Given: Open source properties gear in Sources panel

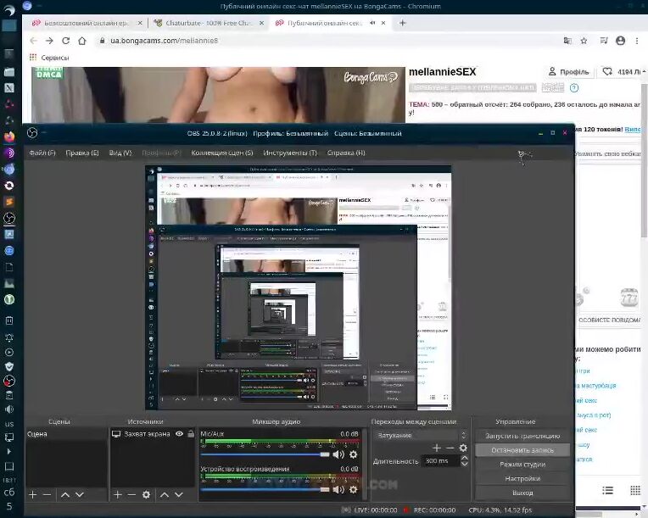Looking at the screenshot, I should tap(146, 494).
